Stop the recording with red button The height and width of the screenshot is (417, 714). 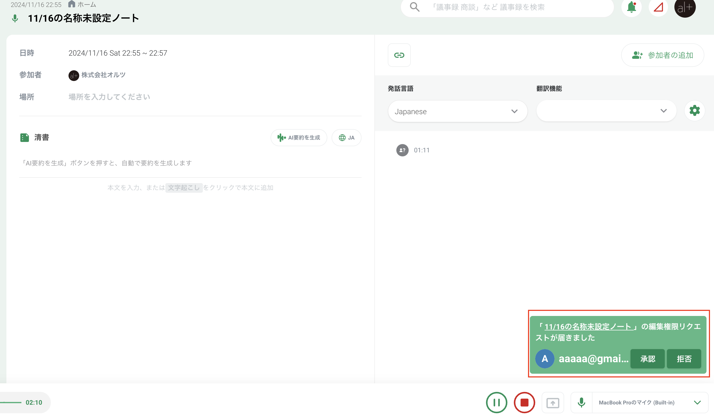pos(525,402)
